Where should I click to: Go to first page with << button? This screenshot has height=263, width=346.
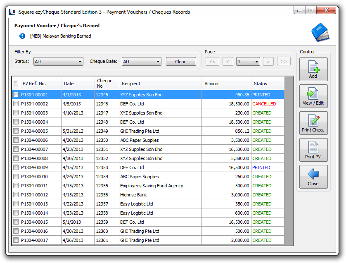tap(212, 62)
